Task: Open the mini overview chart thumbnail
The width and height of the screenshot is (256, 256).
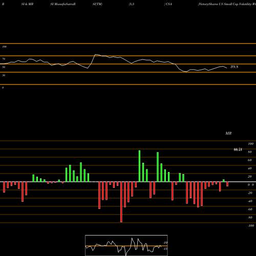Action: click(126, 245)
